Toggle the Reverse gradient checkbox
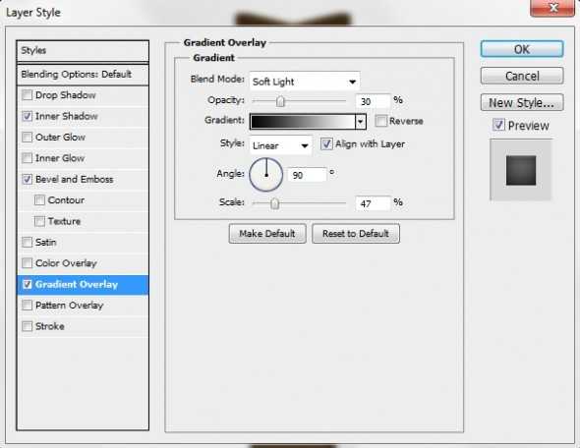The image size is (580, 448). pyautogui.click(x=380, y=121)
